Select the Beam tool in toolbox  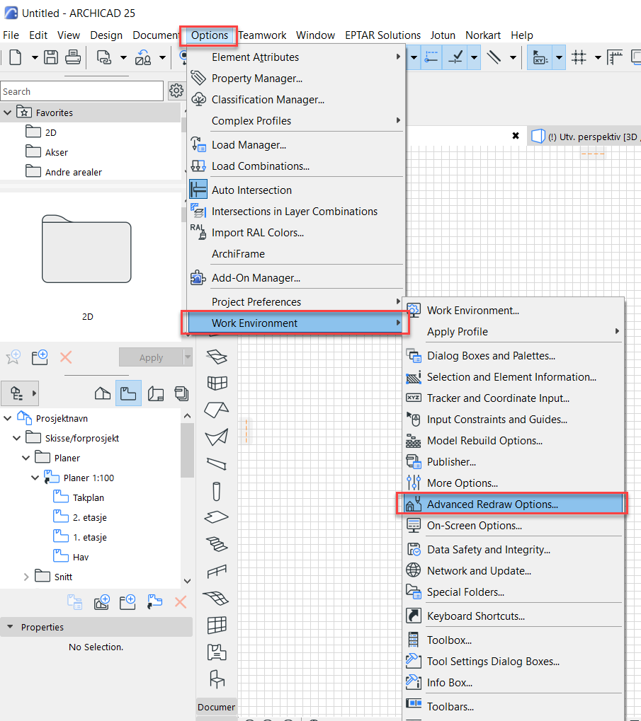217,463
